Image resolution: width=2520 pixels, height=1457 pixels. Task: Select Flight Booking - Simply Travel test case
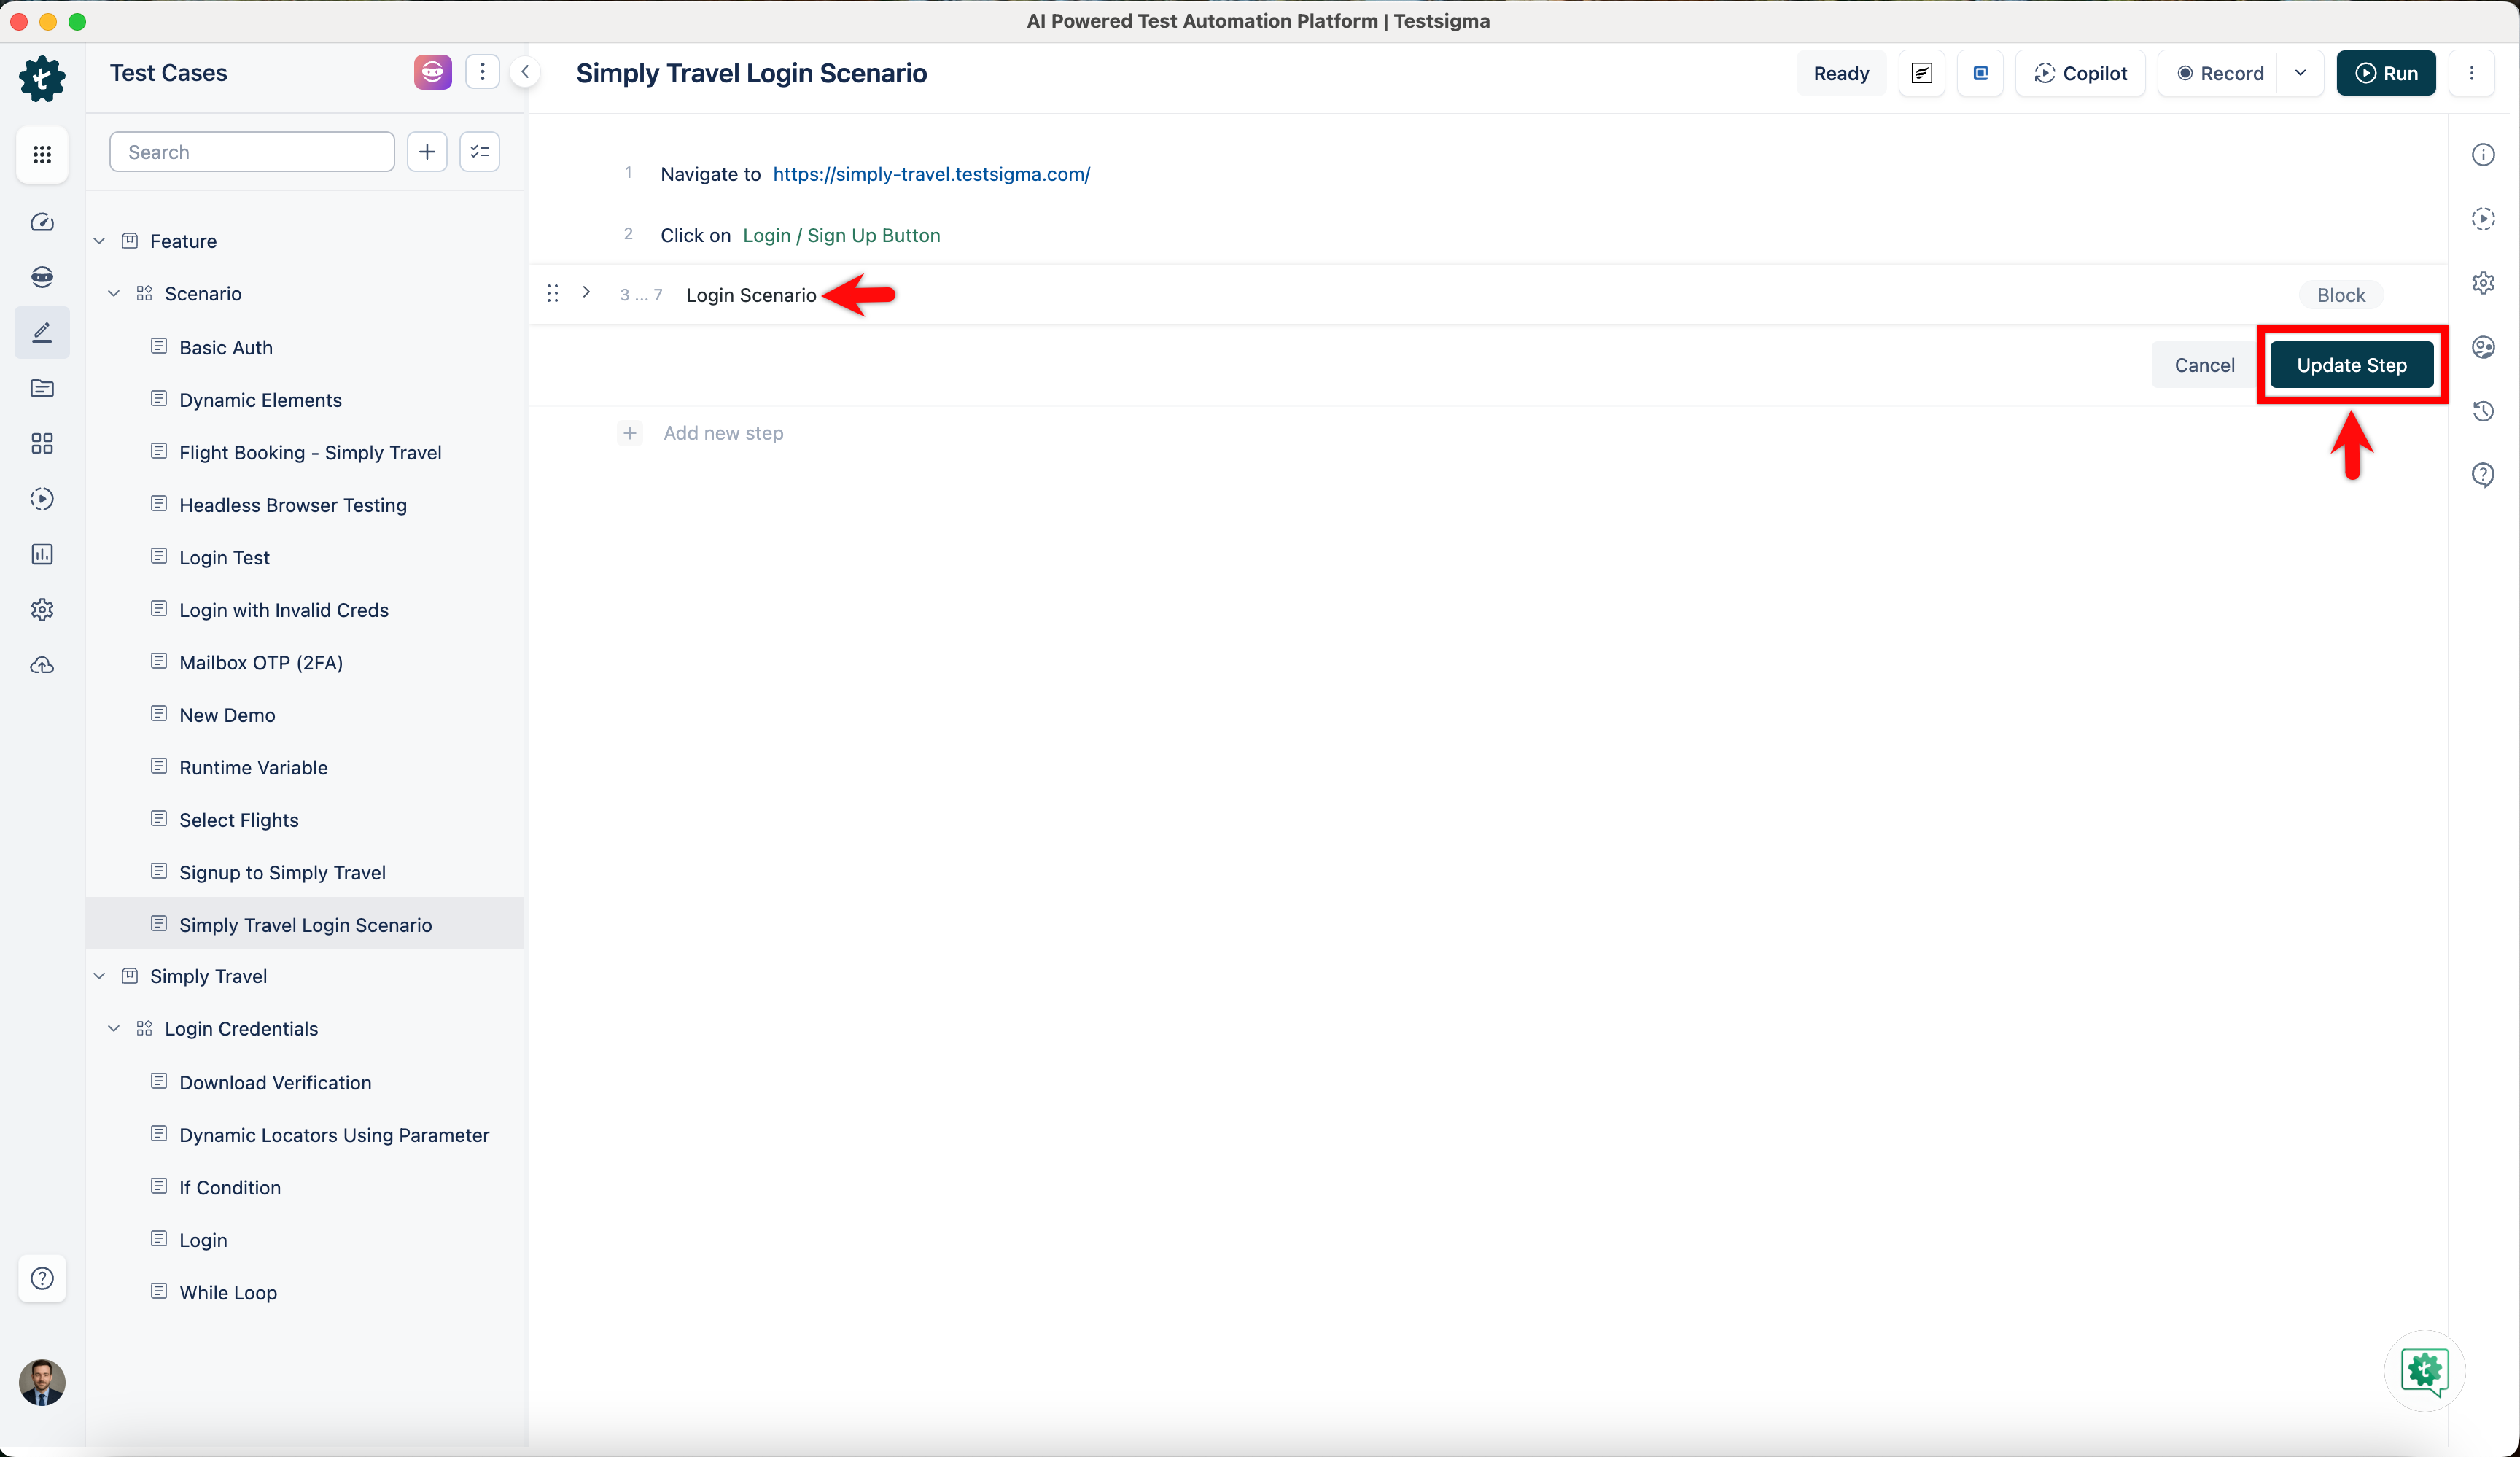(310, 452)
